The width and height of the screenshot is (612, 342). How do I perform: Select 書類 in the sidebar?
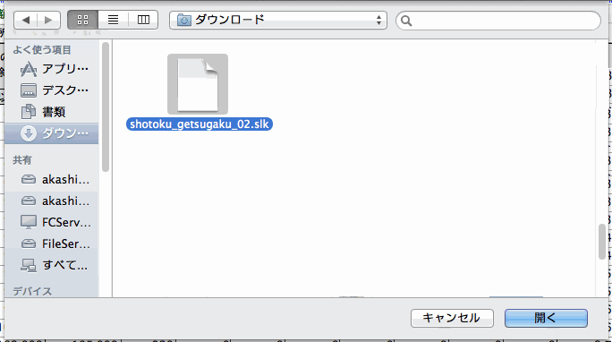click(x=52, y=112)
